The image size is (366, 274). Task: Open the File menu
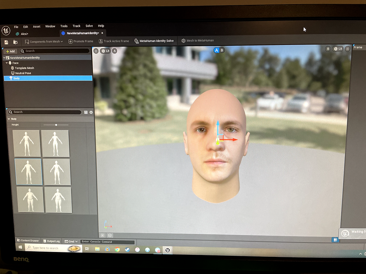(x=16, y=27)
